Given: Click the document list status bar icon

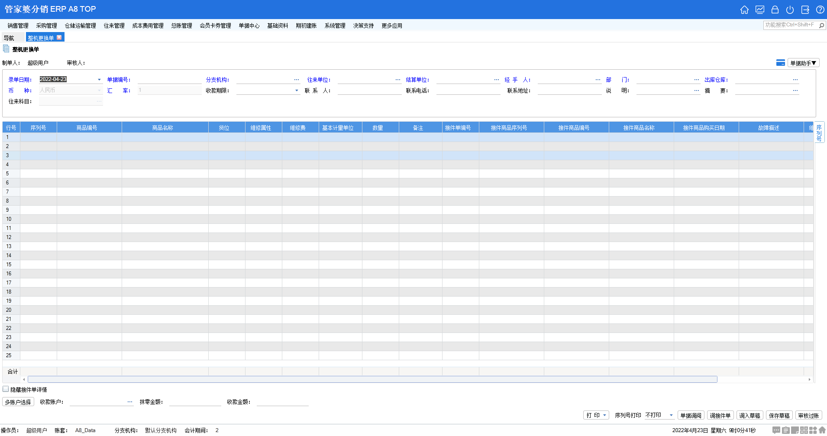Looking at the screenshot, I should pos(786,430).
